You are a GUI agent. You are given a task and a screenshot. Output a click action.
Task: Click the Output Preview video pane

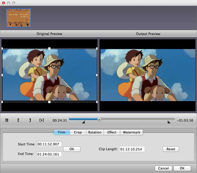[x=147, y=75]
